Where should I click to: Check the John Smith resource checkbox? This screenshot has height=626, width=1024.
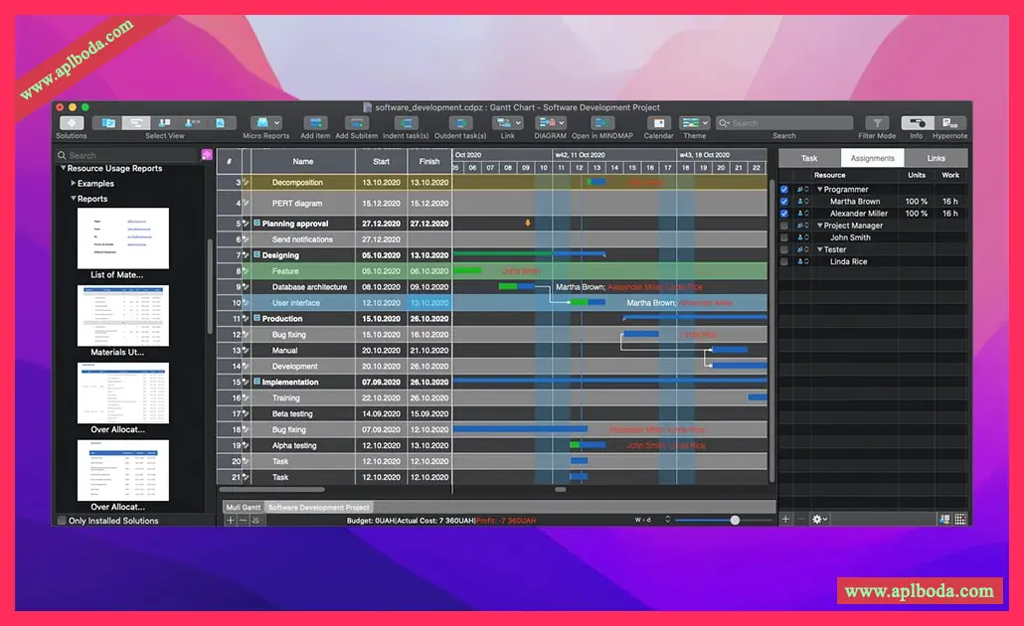coord(784,237)
